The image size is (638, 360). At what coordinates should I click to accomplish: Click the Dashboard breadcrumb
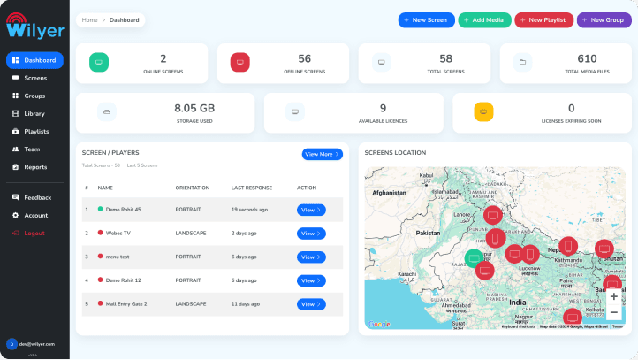click(x=124, y=20)
